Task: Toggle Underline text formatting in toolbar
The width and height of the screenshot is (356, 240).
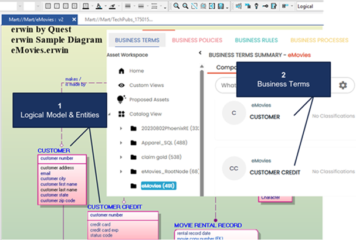Action: pos(66,6)
